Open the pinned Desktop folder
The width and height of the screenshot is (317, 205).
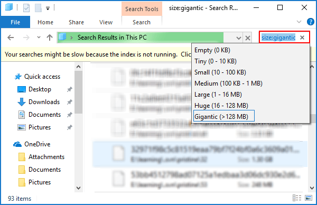coord(40,89)
